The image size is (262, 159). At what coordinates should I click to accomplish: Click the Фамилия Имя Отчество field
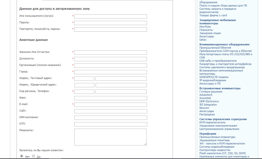pyautogui.click(x=111, y=53)
